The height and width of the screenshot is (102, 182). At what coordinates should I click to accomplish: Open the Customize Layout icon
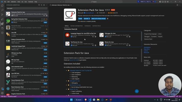pyautogui.click(x=168, y=2)
